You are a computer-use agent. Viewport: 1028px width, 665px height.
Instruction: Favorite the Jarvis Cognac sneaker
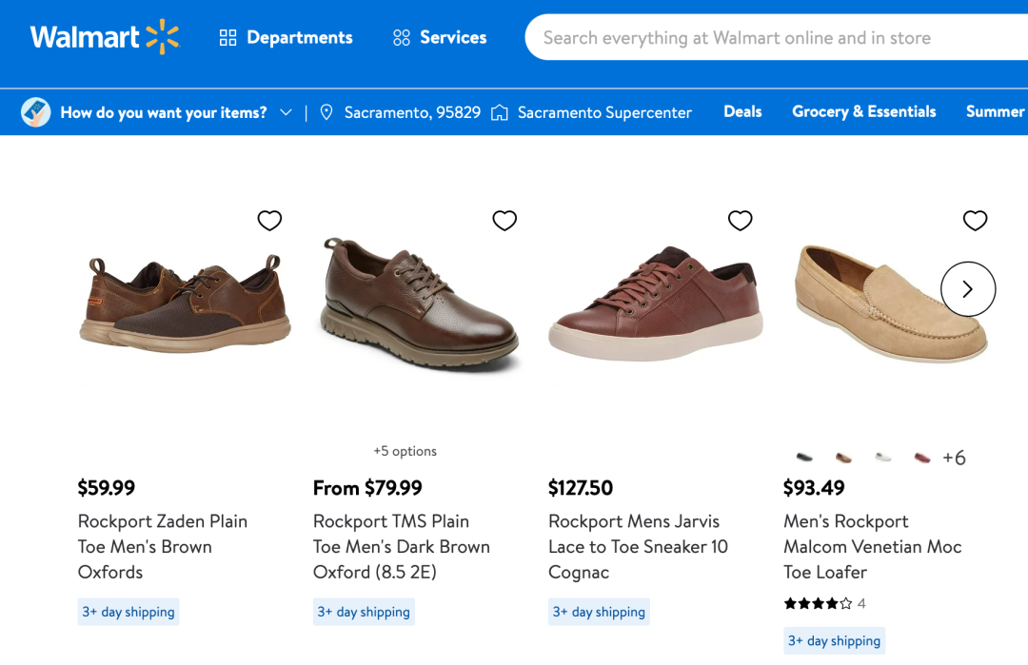pos(741,220)
